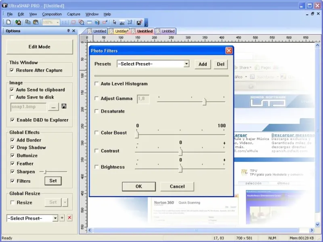Select the arrow pointer tool
323x242 pixels.
tap(115, 23)
